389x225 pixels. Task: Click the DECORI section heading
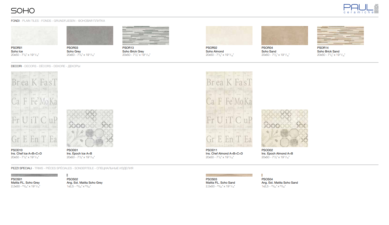(x=17, y=66)
